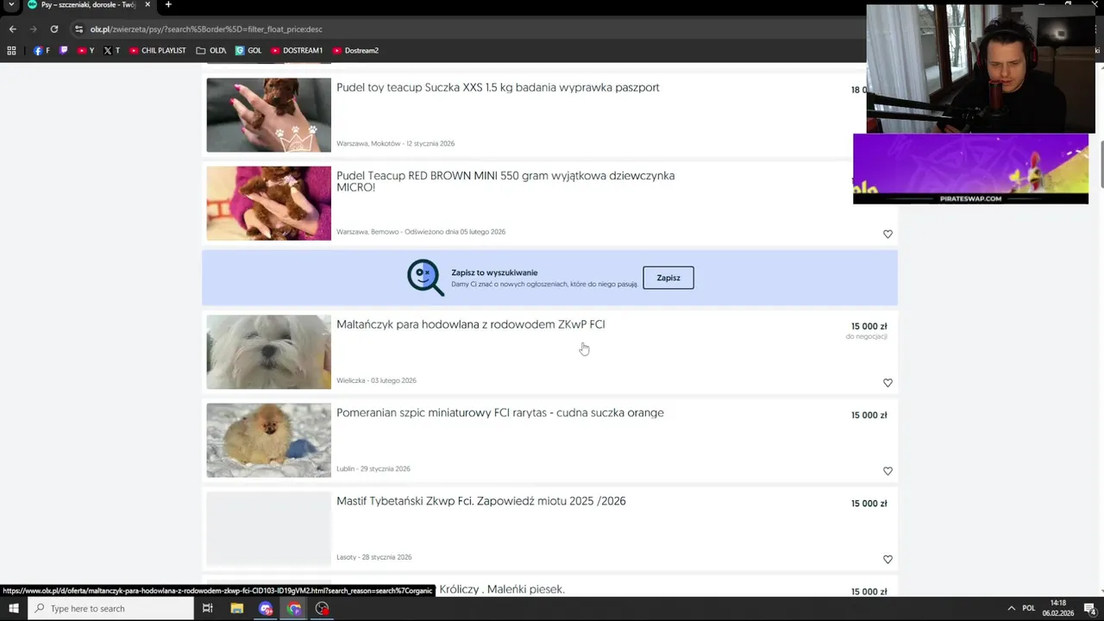The height and width of the screenshot is (621, 1104).
Task: Open the Twitch bookmark icon
Action: [63, 50]
